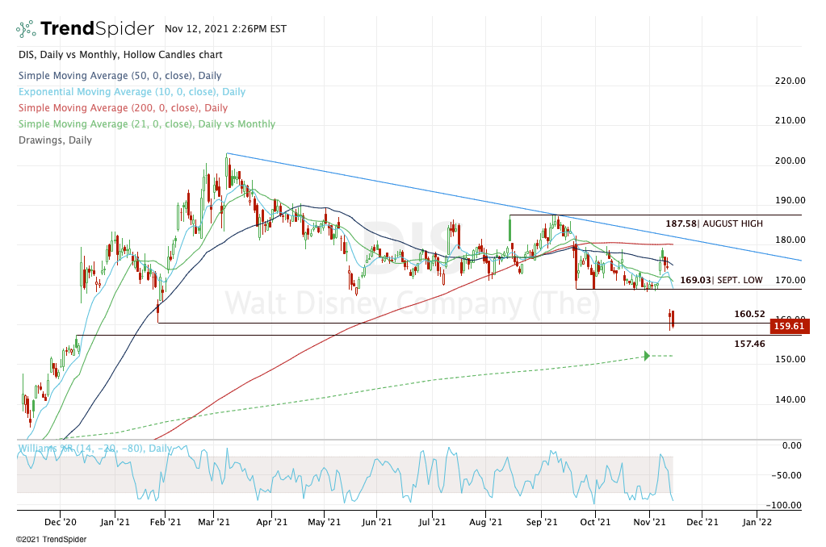Select the 21 SMA Daily vs Monthly legend
This screenshot has width=826, height=547.
145,124
